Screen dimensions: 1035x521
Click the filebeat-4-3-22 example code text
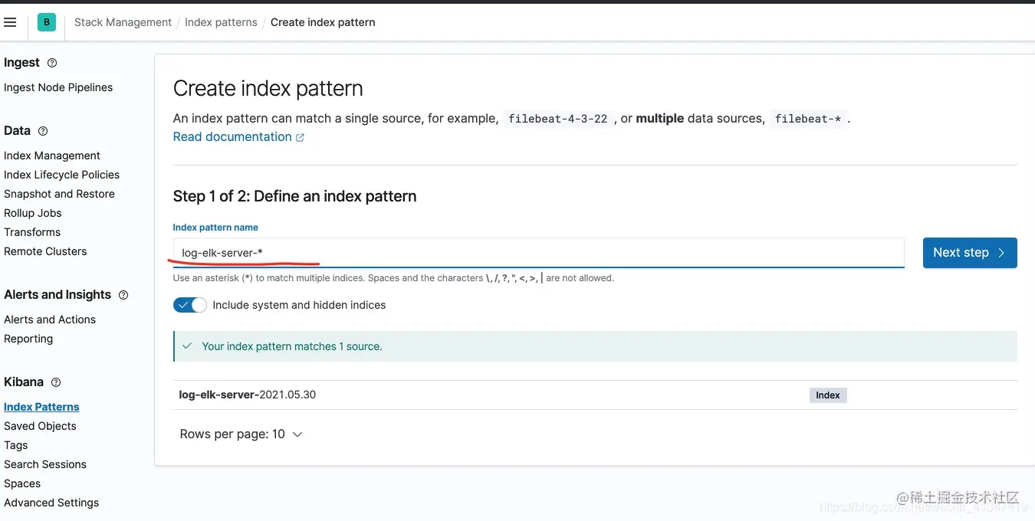click(x=557, y=119)
